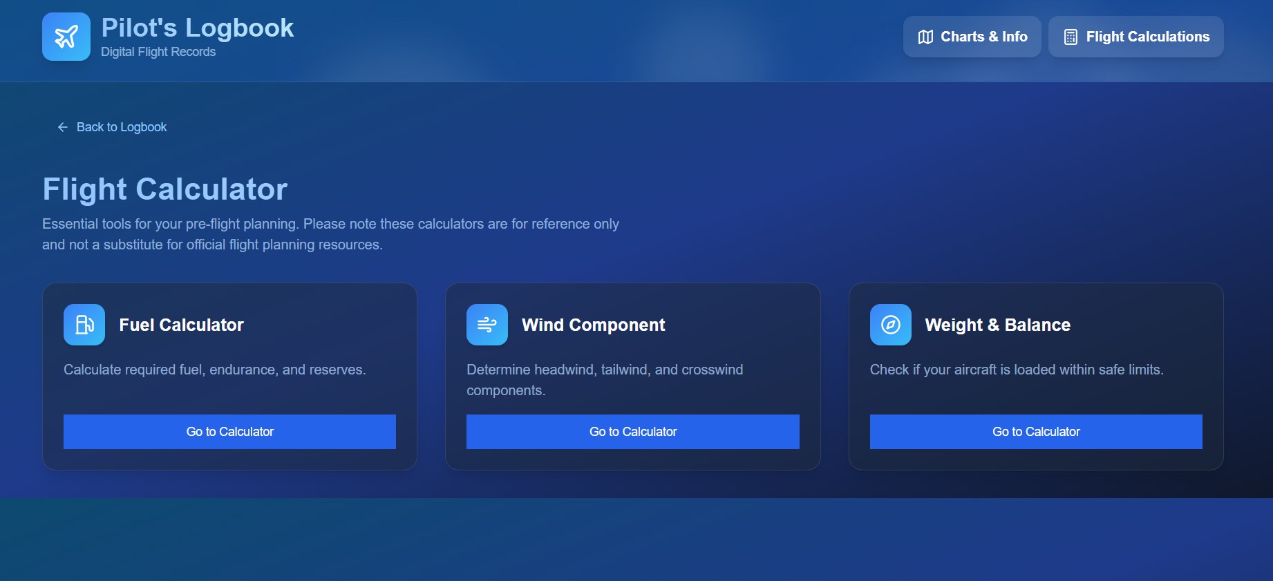Click the Flight Calculator page heading
The width and height of the screenshot is (1273, 581).
[x=165, y=189]
